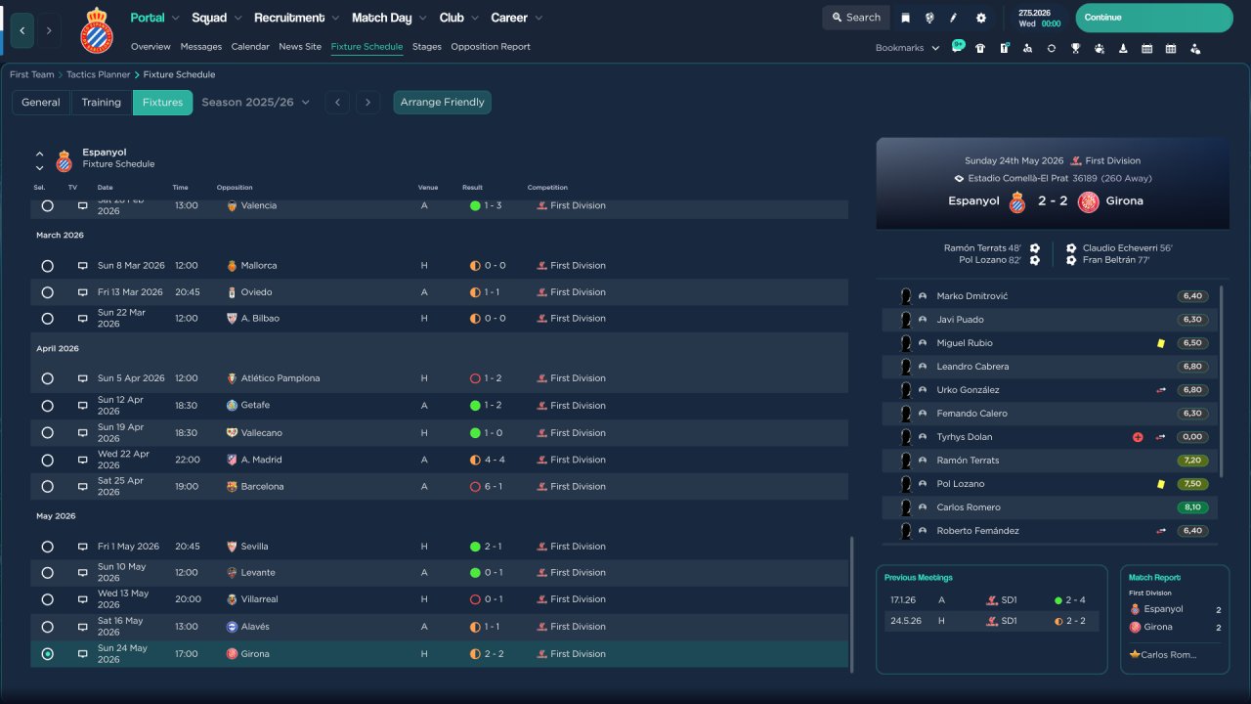Click the shirt icon in bookmarks bar

(x=980, y=48)
